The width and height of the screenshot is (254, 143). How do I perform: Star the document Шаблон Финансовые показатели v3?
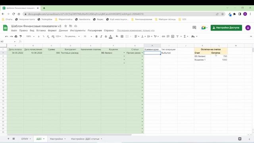pyautogui.click(x=65, y=26)
